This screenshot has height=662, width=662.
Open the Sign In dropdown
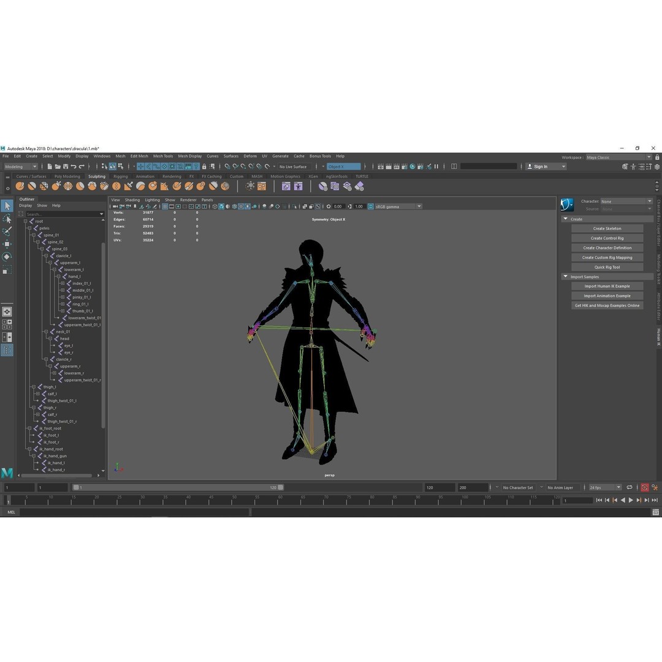point(546,166)
